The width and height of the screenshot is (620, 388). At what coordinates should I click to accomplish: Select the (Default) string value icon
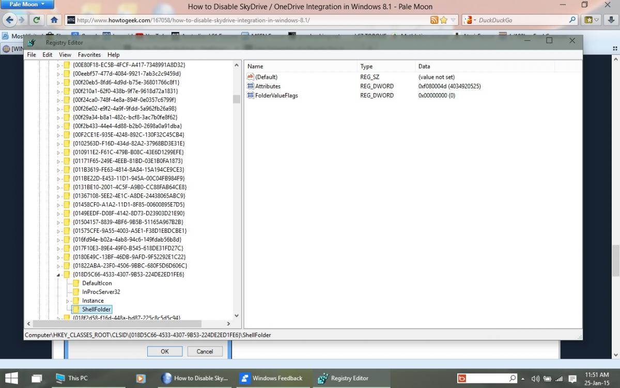coord(251,77)
